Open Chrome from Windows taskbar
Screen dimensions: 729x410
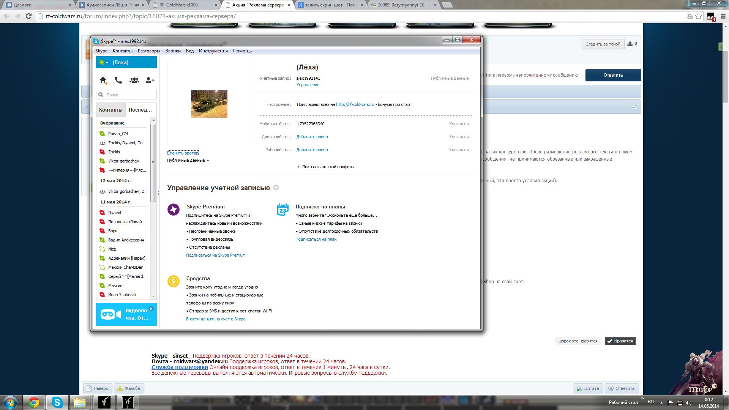pos(34,402)
